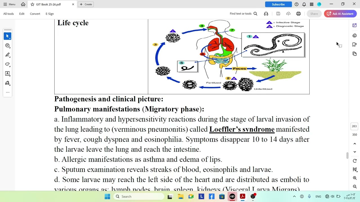The image size is (360, 202).
Task: Click the Share button
Action: tap(314, 13)
